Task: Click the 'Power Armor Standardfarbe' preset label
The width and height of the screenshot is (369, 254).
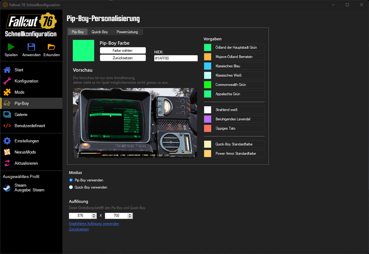Action: [x=239, y=154]
